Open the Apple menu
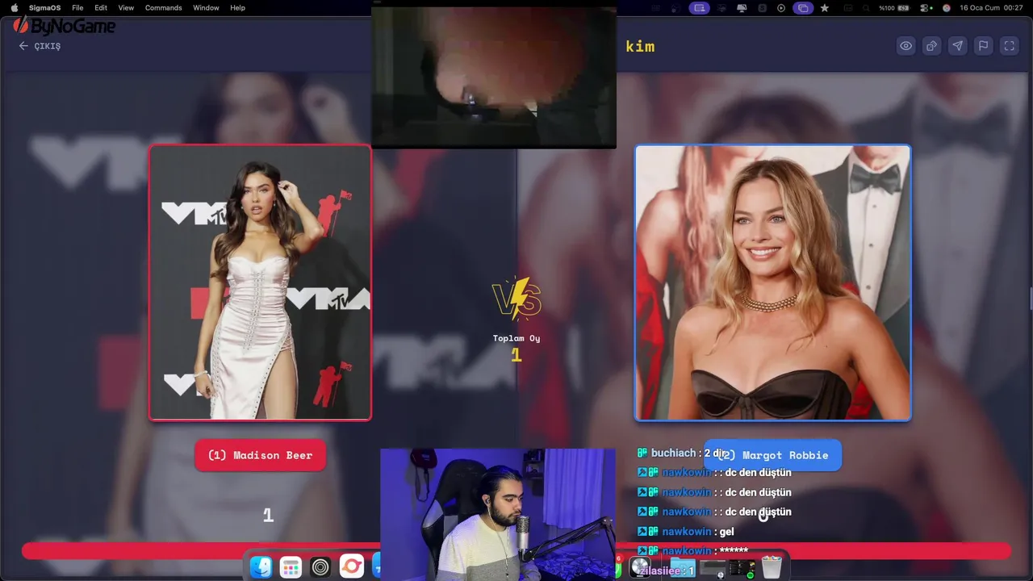The image size is (1033, 581). tap(14, 7)
